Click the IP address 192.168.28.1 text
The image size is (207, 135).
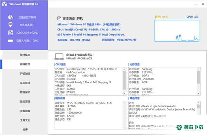(x=27, y=25)
